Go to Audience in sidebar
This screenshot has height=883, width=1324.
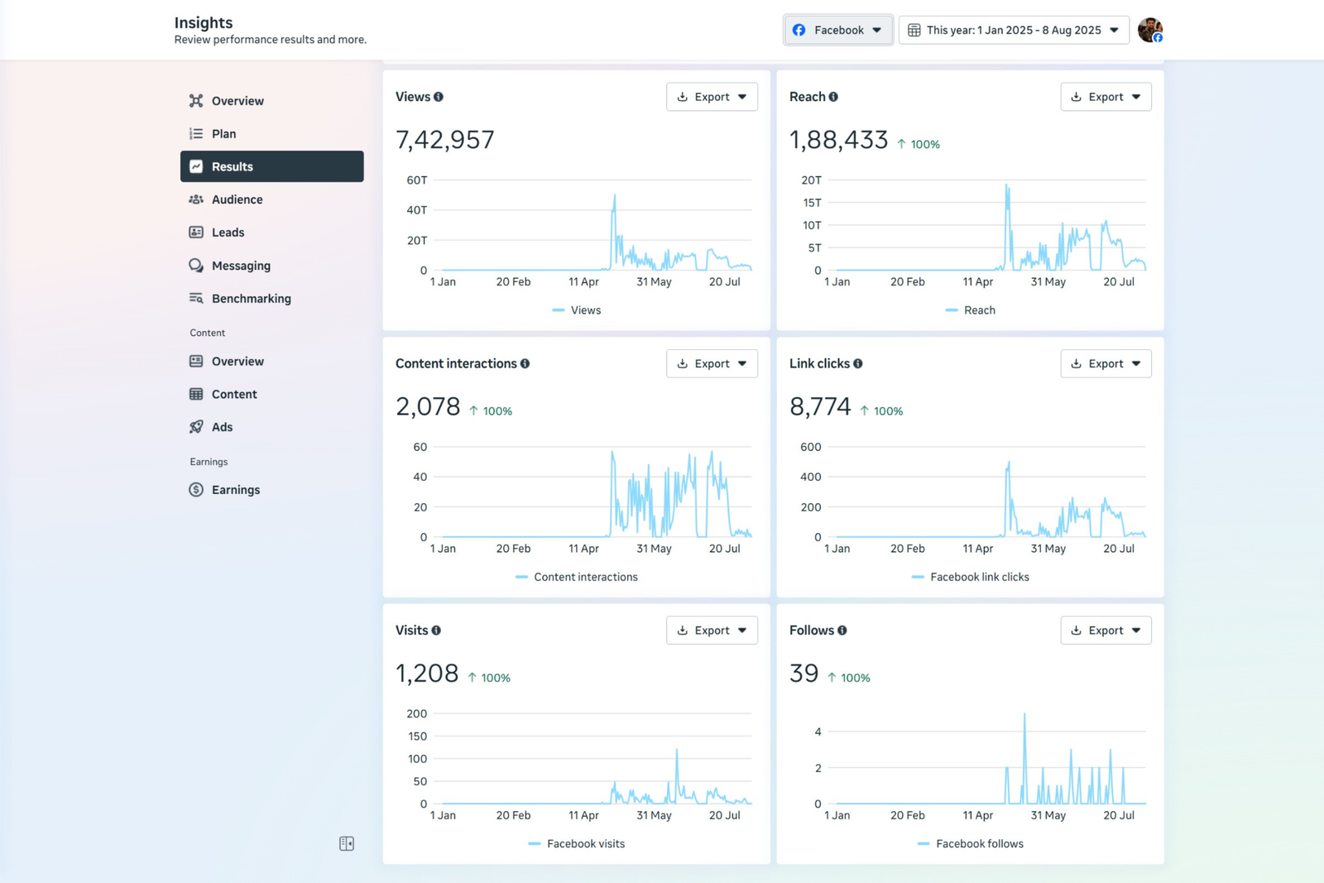coord(237,199)
